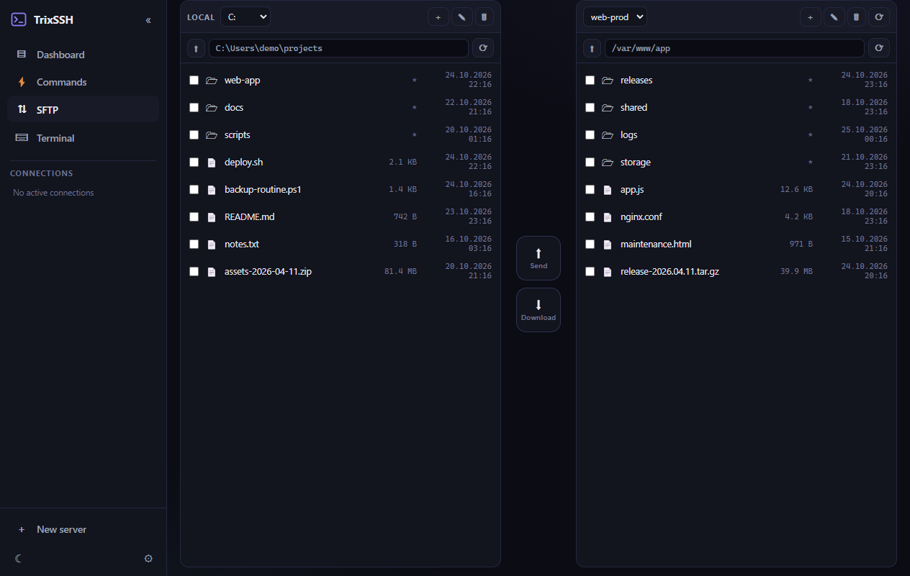
Task: Collapse the TrixSSH sidebar
Action: pos(148,20)
